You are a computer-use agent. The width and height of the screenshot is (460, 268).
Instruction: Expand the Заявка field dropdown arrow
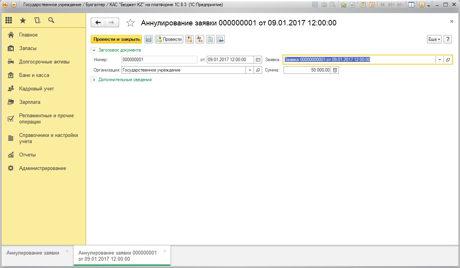440,60
